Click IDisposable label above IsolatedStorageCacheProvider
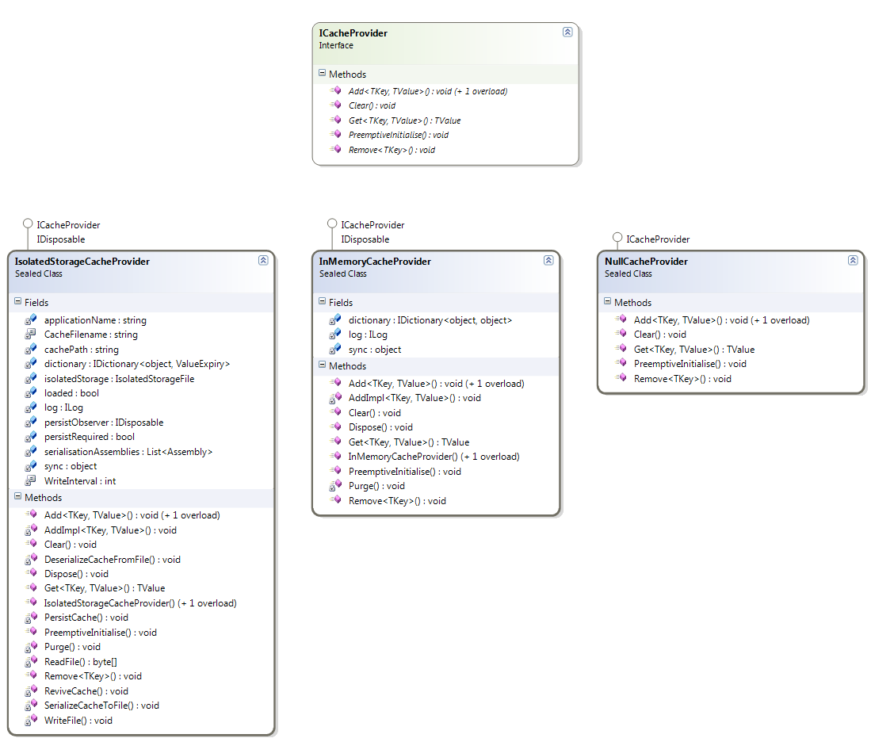The image size is (894, 742). pyautogui.click(x=61, y=239)
